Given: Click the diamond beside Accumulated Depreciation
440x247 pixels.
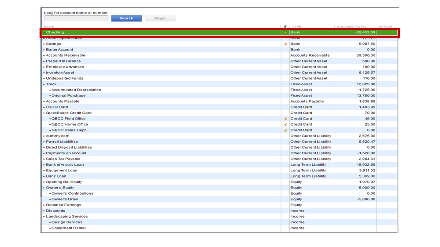Looking at the screenshot, I should point(50,90).
